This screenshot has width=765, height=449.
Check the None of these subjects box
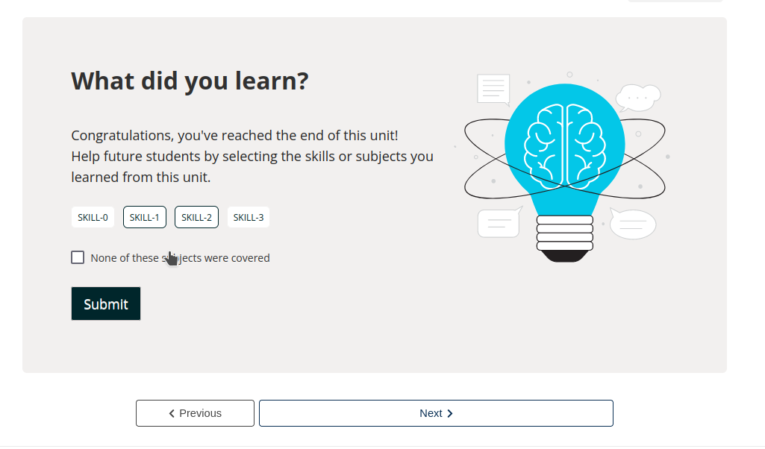78,257
